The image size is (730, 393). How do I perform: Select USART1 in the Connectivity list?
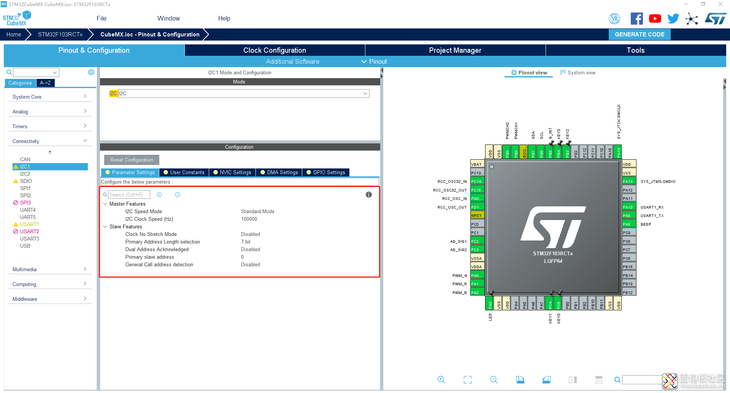pos(29,224)
